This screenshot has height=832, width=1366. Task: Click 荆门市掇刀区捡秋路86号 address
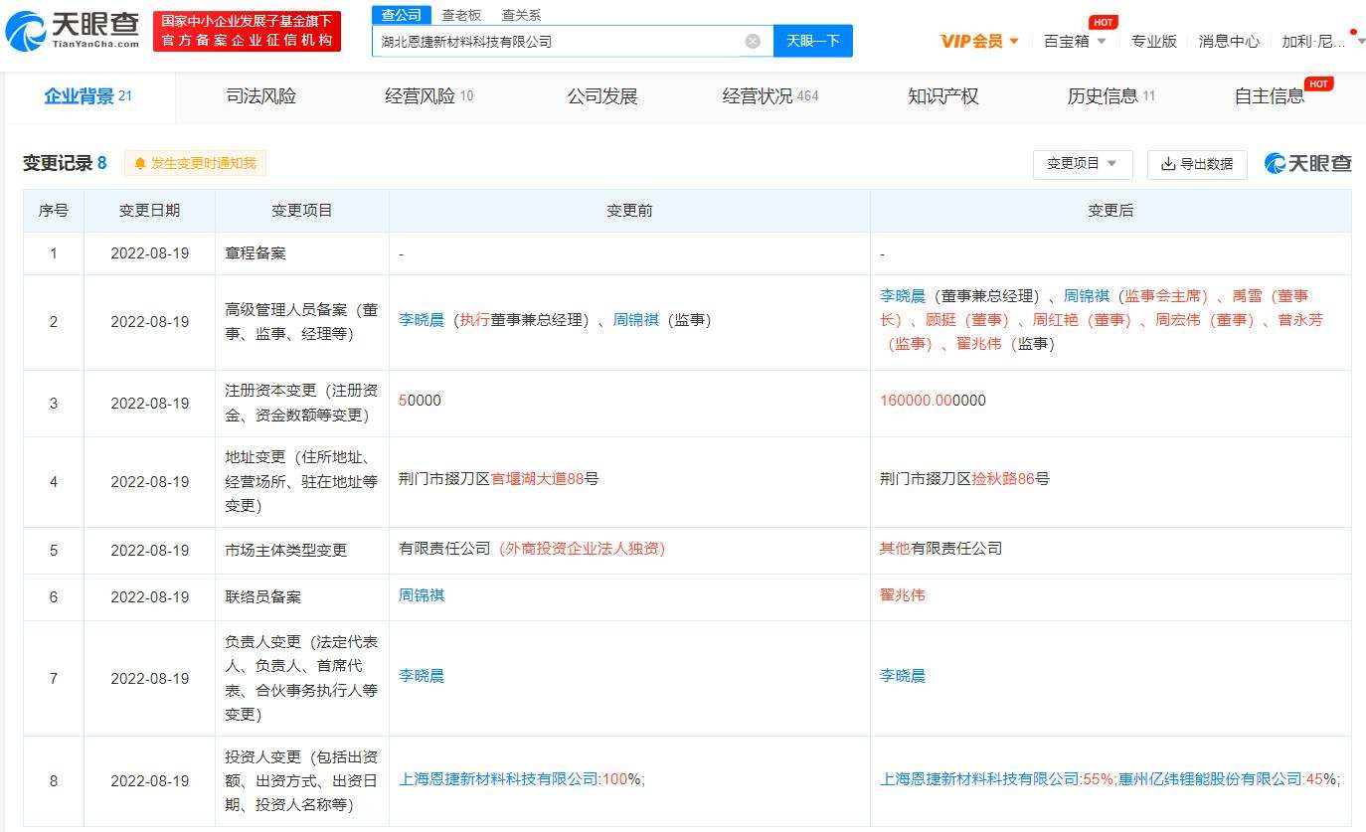click(x=964, y=478)
